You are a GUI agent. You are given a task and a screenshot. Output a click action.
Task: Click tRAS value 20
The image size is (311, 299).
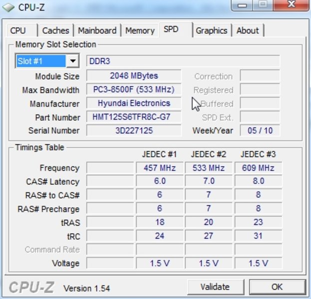(209, 222)
